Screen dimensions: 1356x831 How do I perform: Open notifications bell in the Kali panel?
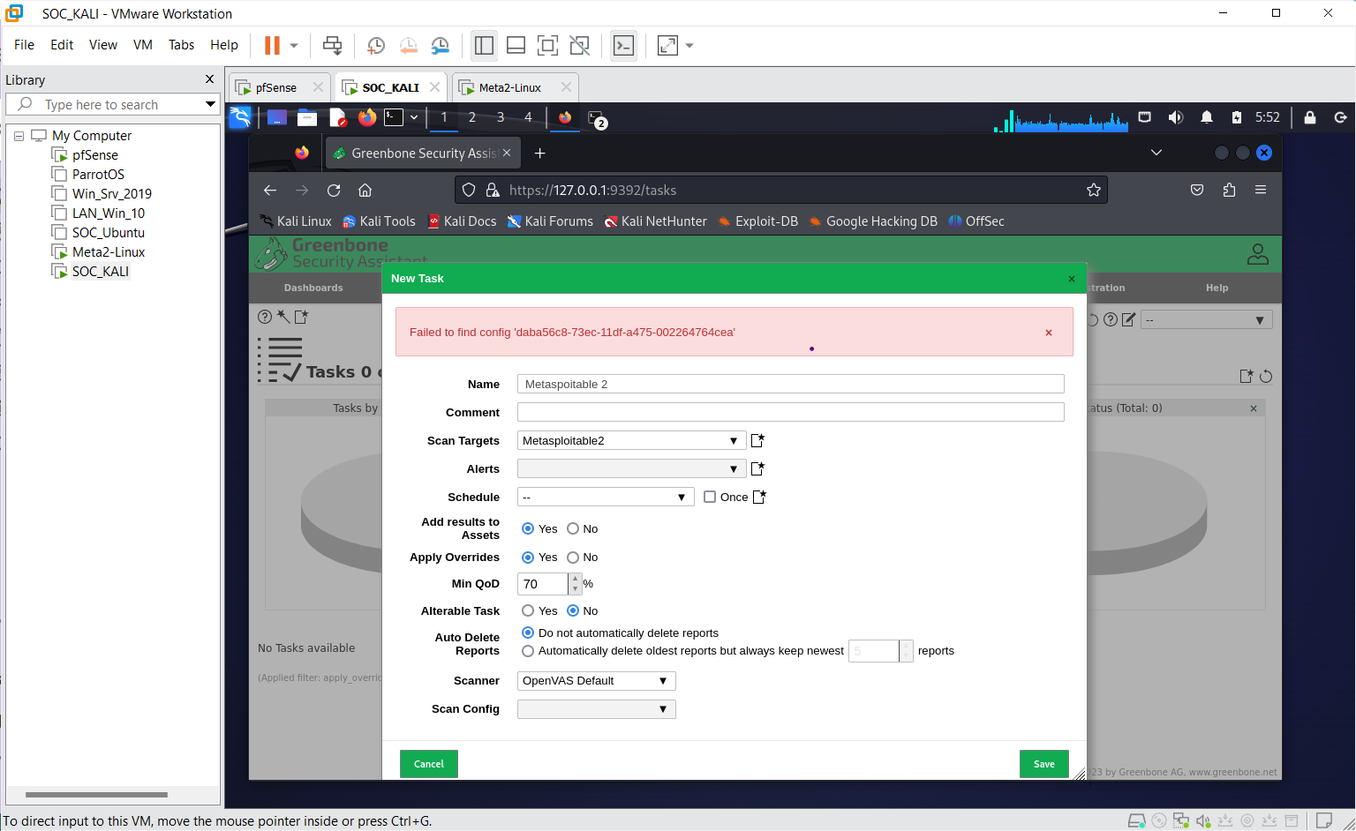1207,117
